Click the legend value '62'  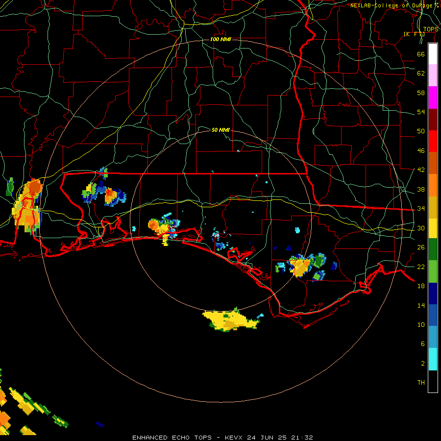click(421, 73)
